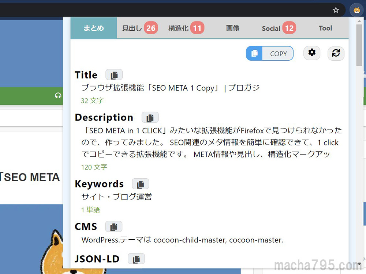Click the keyword サイト・ブログ運営
The width and height of the screenshot is (366, 274).
[116, 197]
